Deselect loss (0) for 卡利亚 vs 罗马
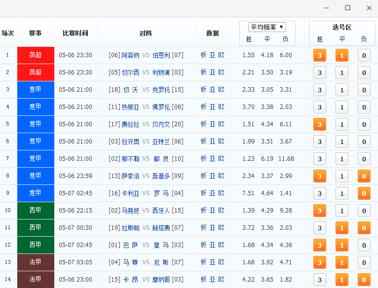378x288 pixels. [364, 193]
